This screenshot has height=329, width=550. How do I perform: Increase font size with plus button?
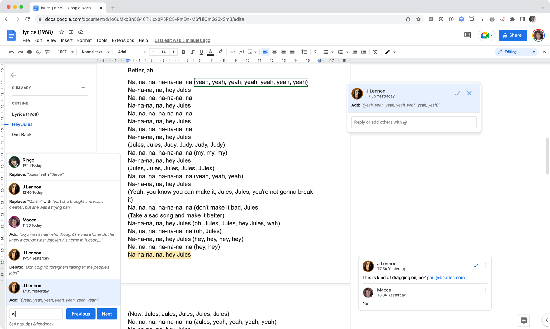point(173,52)
